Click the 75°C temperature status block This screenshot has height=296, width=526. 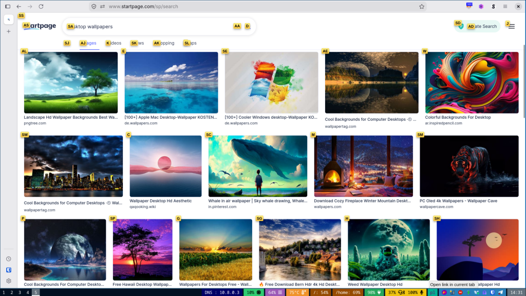pos(297,292)
